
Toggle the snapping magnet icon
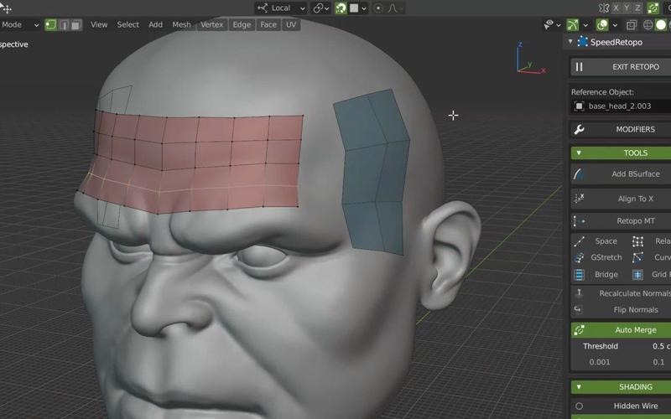tap(341, 8)
